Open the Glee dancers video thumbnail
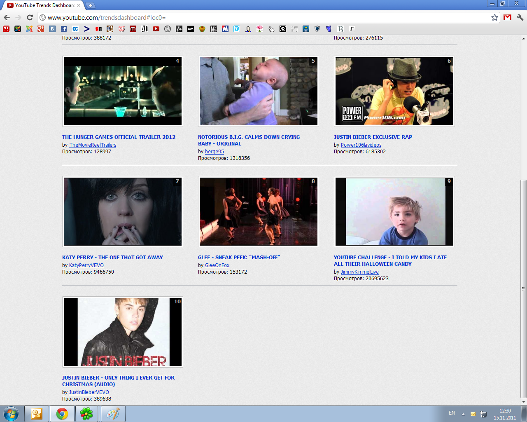The width and height of the screenshot is (527, 422). (x=259, y=211)
